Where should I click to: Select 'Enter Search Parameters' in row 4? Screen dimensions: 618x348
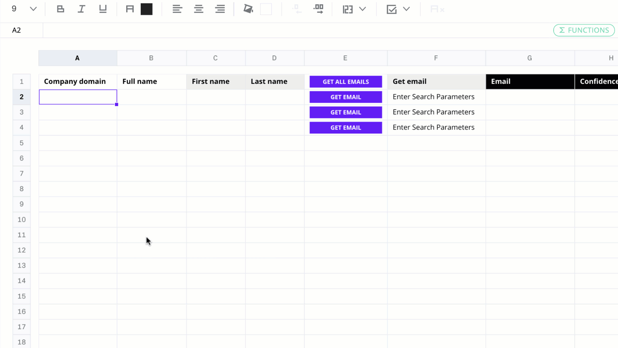tap(433, 128)
